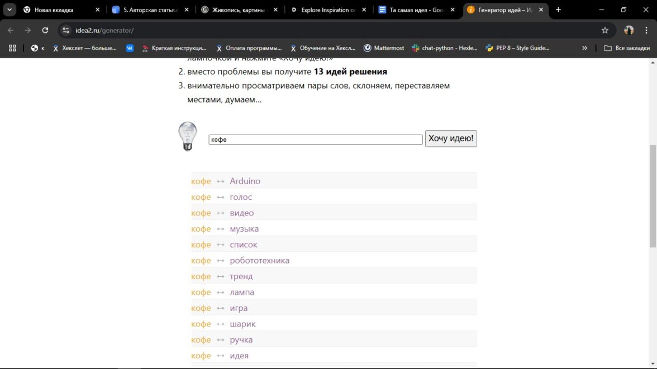Open Chrome's three-dot menu

point(646,30)
